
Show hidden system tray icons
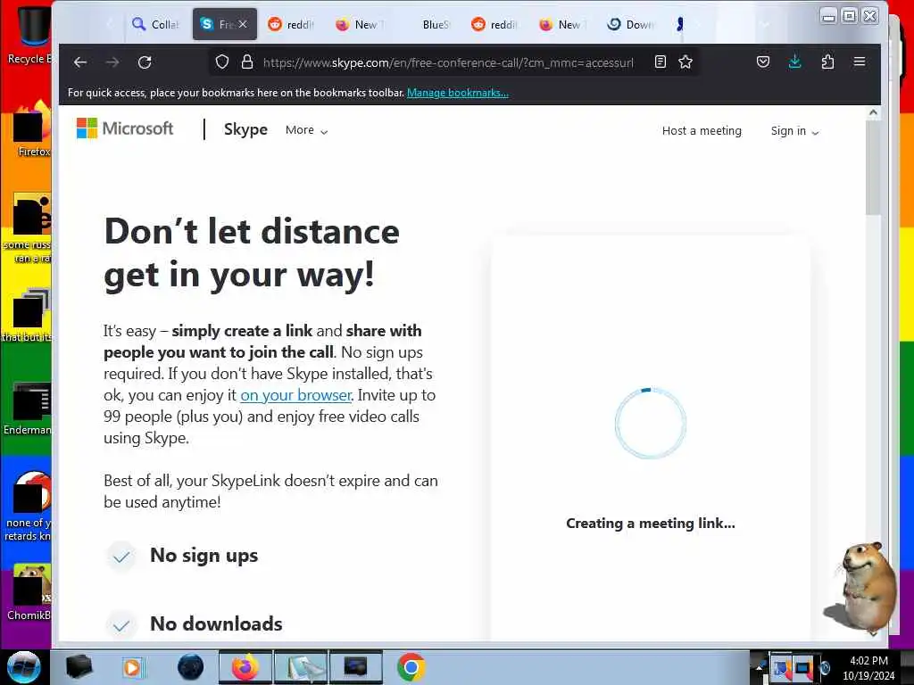click(x=759, y=668)
